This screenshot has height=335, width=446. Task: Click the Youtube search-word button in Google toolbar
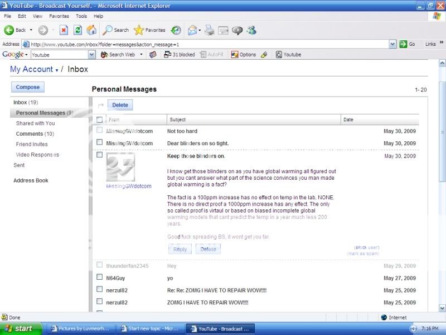click(288, 54)
